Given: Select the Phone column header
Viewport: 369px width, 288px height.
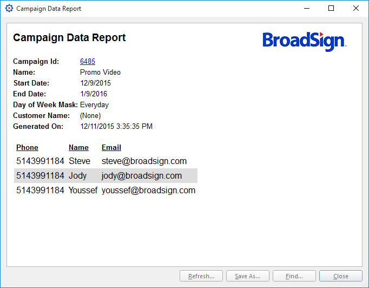Looking at the screenshot, I should [27, 147].
